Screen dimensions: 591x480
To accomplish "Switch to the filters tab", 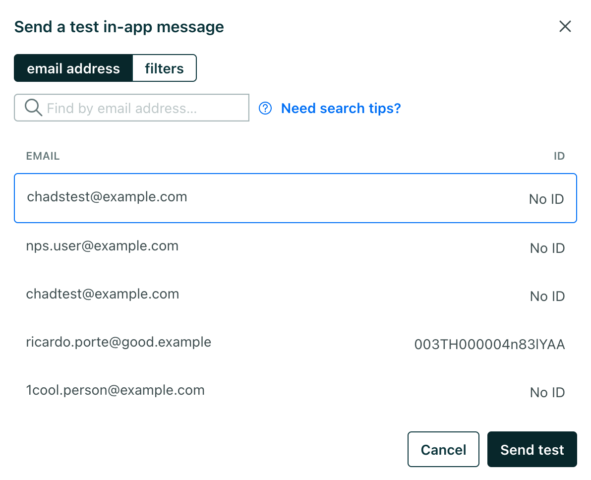I will tap(164, 68).
